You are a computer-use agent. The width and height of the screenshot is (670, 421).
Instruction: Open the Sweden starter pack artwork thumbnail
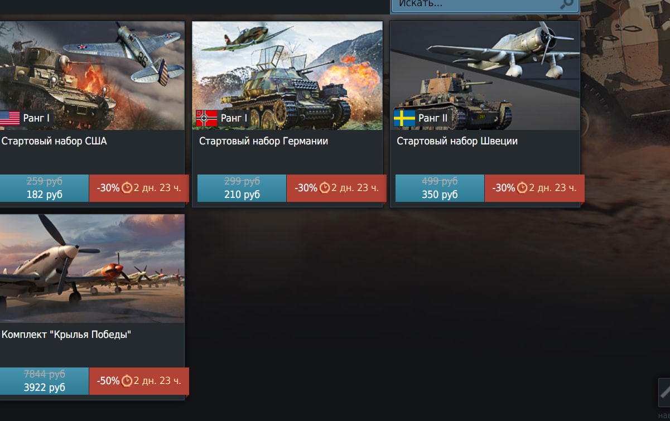point(485,76)
